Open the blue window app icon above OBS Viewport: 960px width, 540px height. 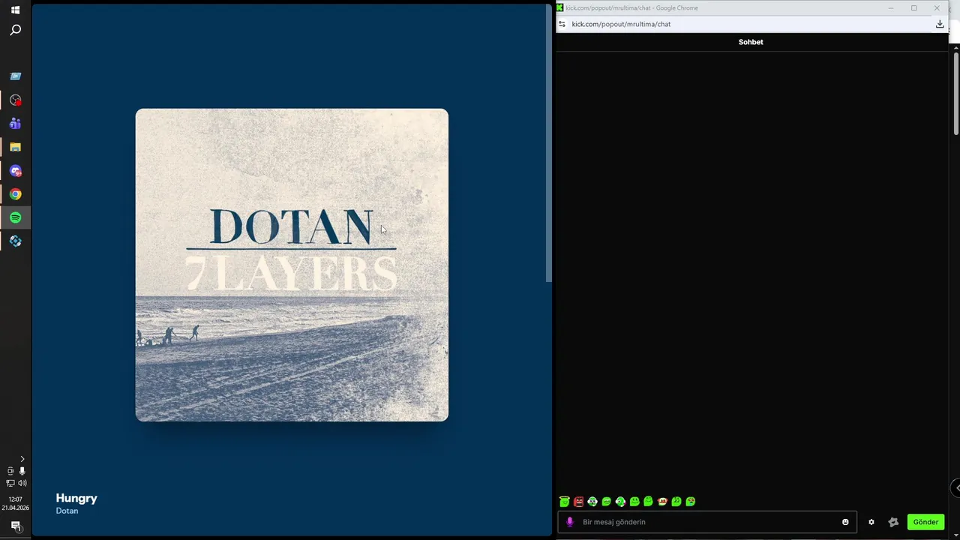[x=15, y=76]
